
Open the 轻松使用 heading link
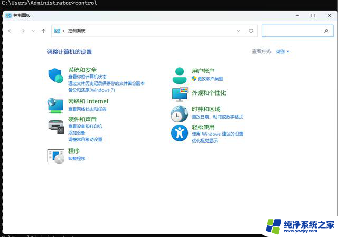(x=203, y=127)
